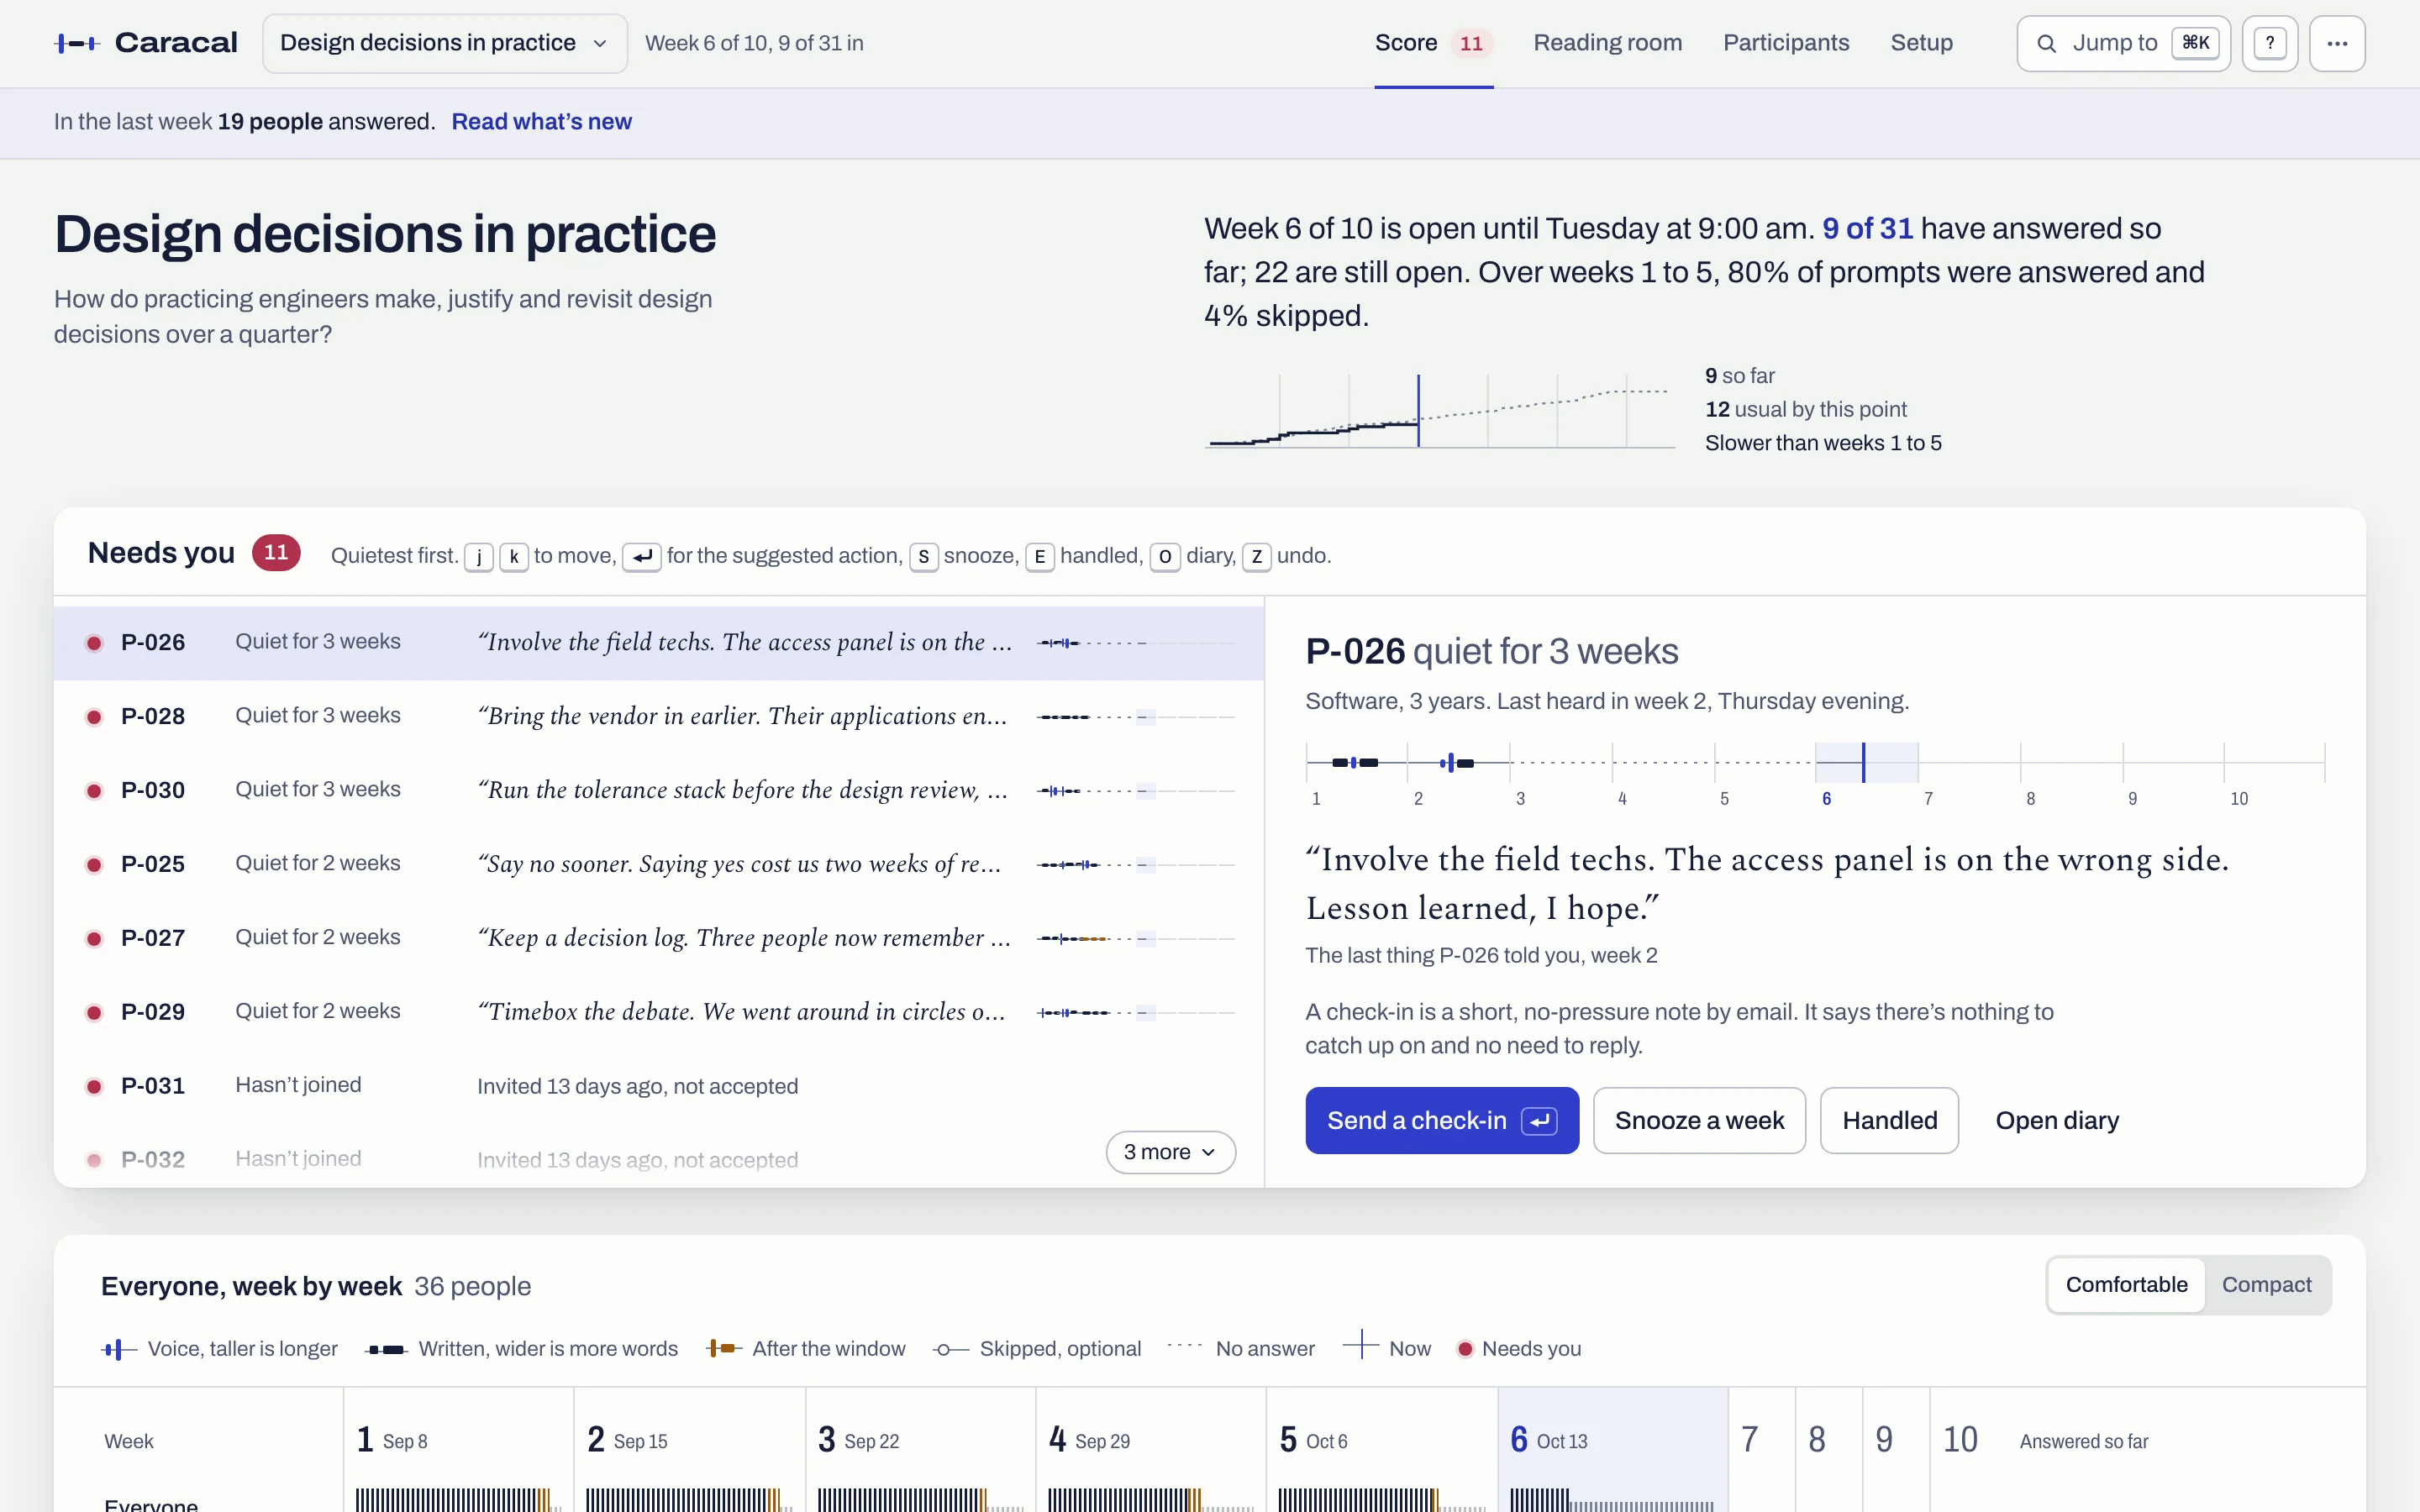Click the Needs you legend dot
Screen dimensions: 2420x1512
[x=1465, y=1349]
